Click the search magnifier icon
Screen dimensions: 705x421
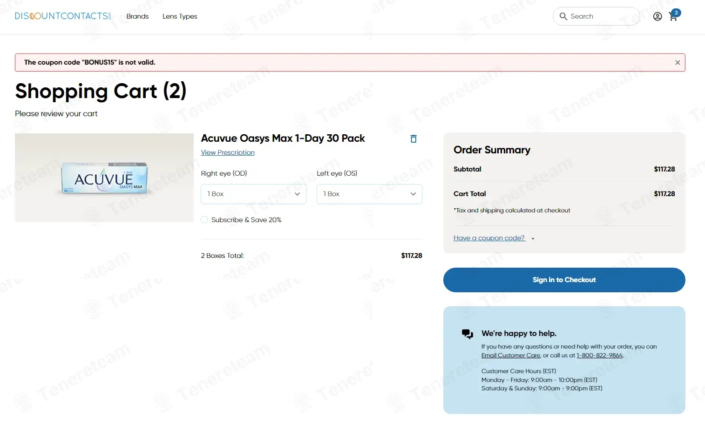tap(563, 16)
